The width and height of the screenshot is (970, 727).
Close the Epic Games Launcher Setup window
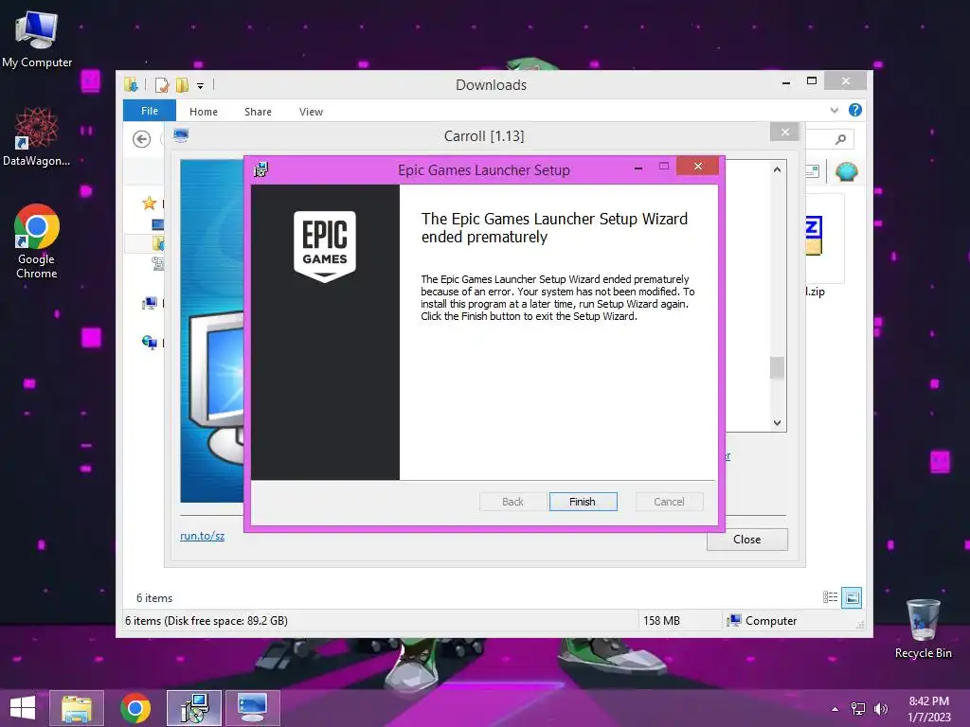click(698, 167)
